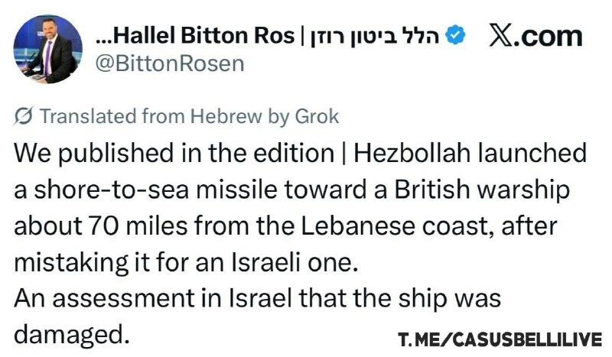The image size is (612, 357).
Task: Click the profile avatar photo
Action: [x=47, y=49]
